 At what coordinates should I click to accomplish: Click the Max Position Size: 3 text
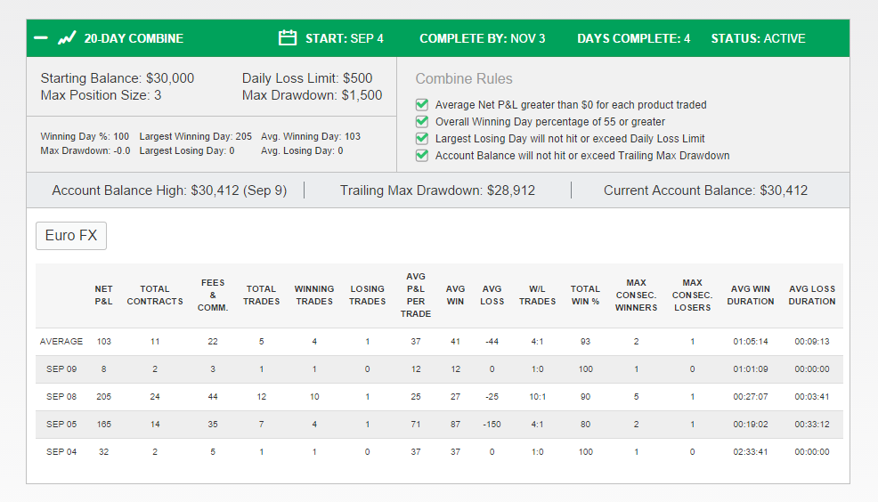point(101,95)
